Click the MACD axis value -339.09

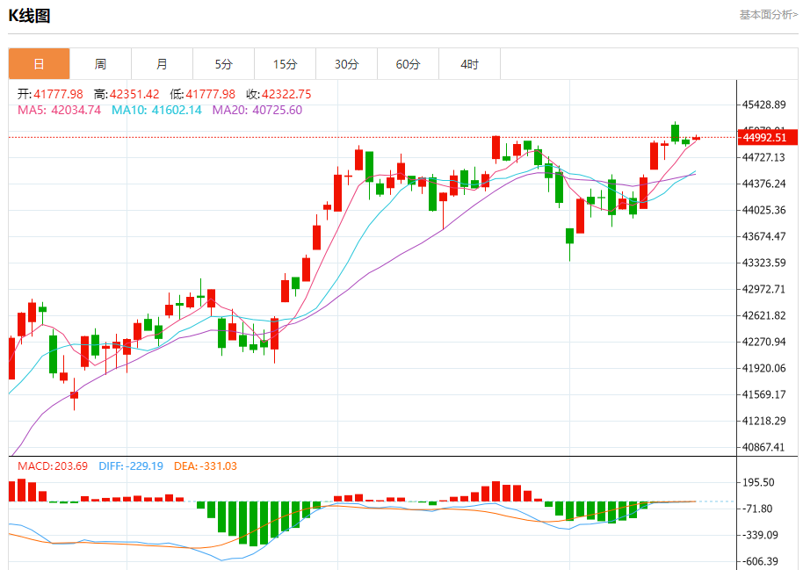[x=761, y=535]
